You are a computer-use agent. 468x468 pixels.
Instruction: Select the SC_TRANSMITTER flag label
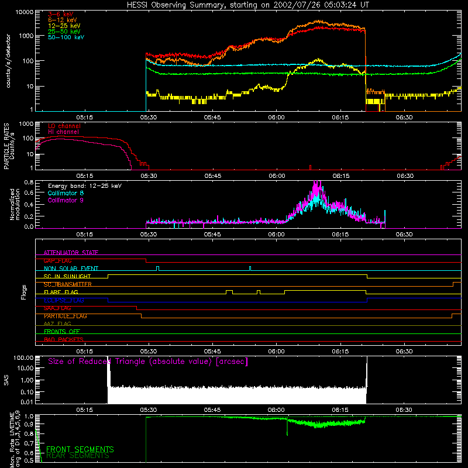tap(67, 284)
